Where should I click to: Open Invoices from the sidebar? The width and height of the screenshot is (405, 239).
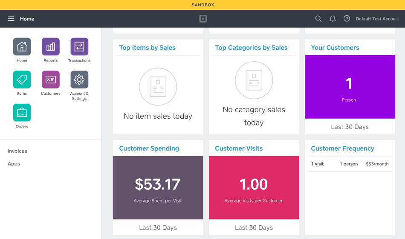pos(17,151)
